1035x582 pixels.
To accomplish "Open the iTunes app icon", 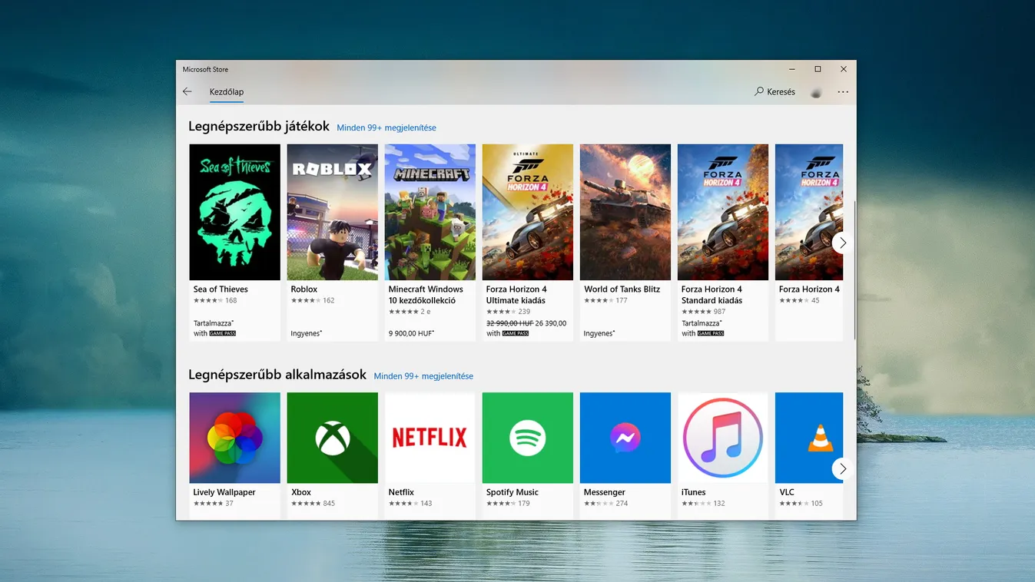I will click(722, 438).
